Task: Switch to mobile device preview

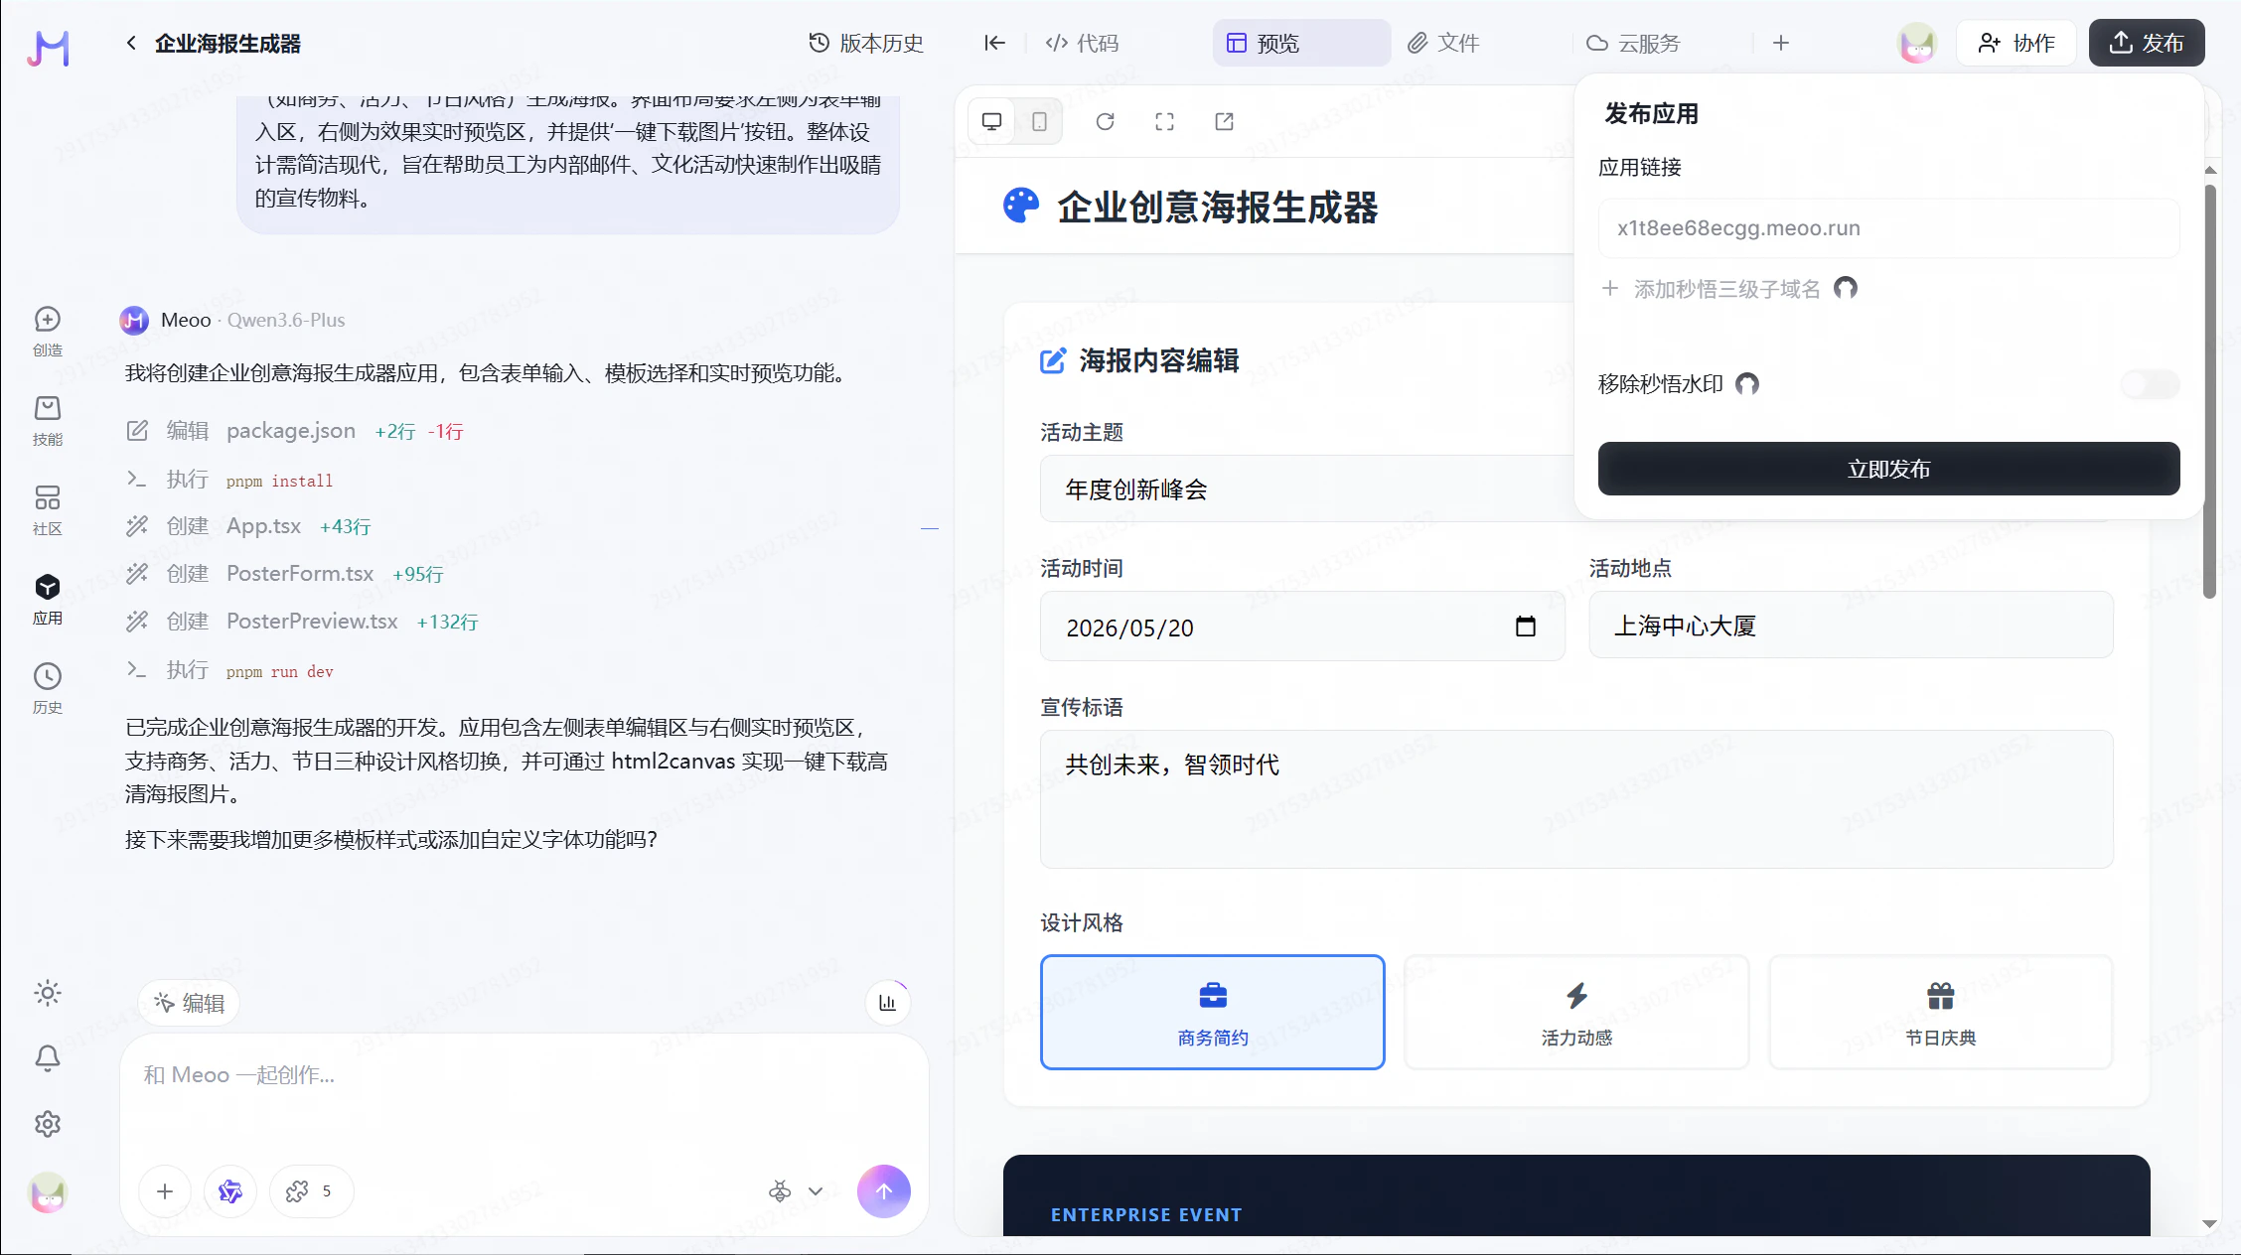Action: [1039, 121]
